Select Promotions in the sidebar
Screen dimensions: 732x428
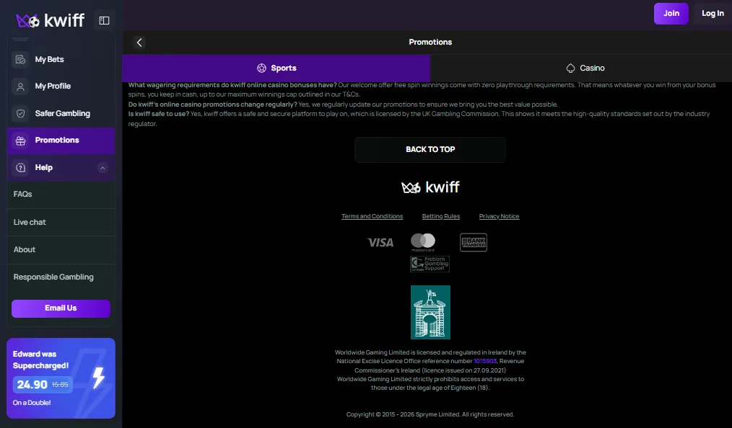[x=61, y=141]
